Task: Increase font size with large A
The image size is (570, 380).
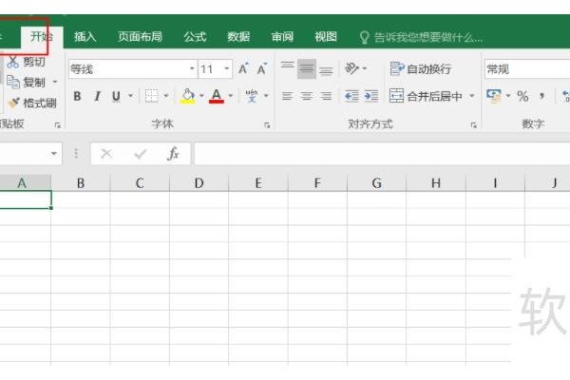Action: point(243,68)
